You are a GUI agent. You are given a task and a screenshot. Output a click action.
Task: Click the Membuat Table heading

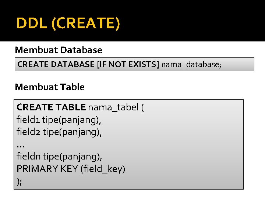pos(50,87)
